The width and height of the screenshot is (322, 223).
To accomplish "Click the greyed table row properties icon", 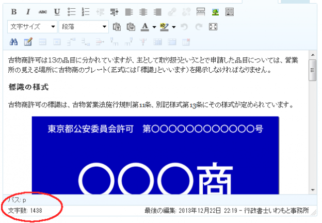I will [42, 42].
